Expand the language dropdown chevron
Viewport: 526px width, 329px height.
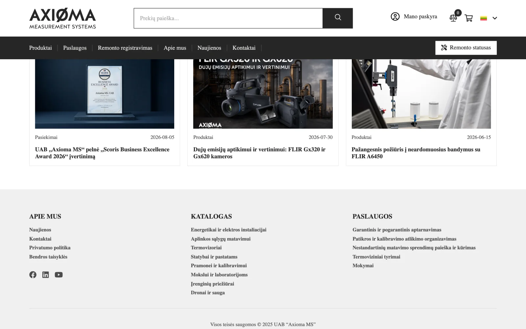pos(494,18)
